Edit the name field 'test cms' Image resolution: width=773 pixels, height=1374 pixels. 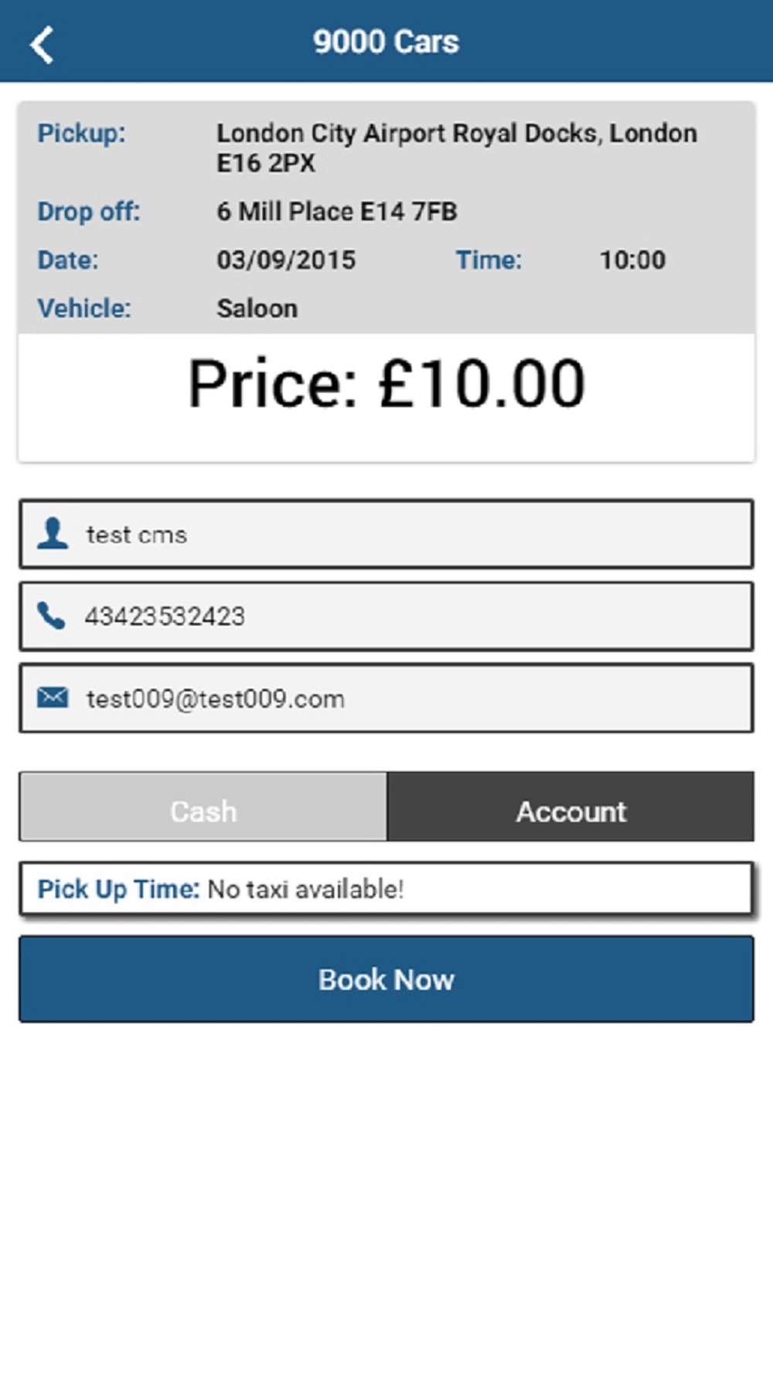pyautogui.click(x=386, y=534)
